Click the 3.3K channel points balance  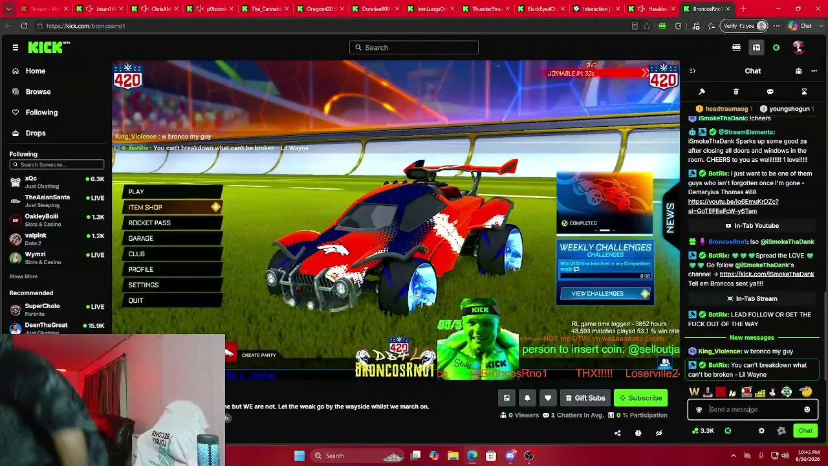[x=703, y=431]
